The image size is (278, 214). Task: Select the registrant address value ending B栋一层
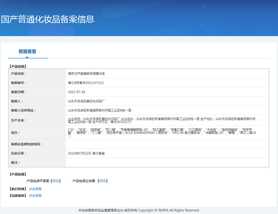(99, 110)
